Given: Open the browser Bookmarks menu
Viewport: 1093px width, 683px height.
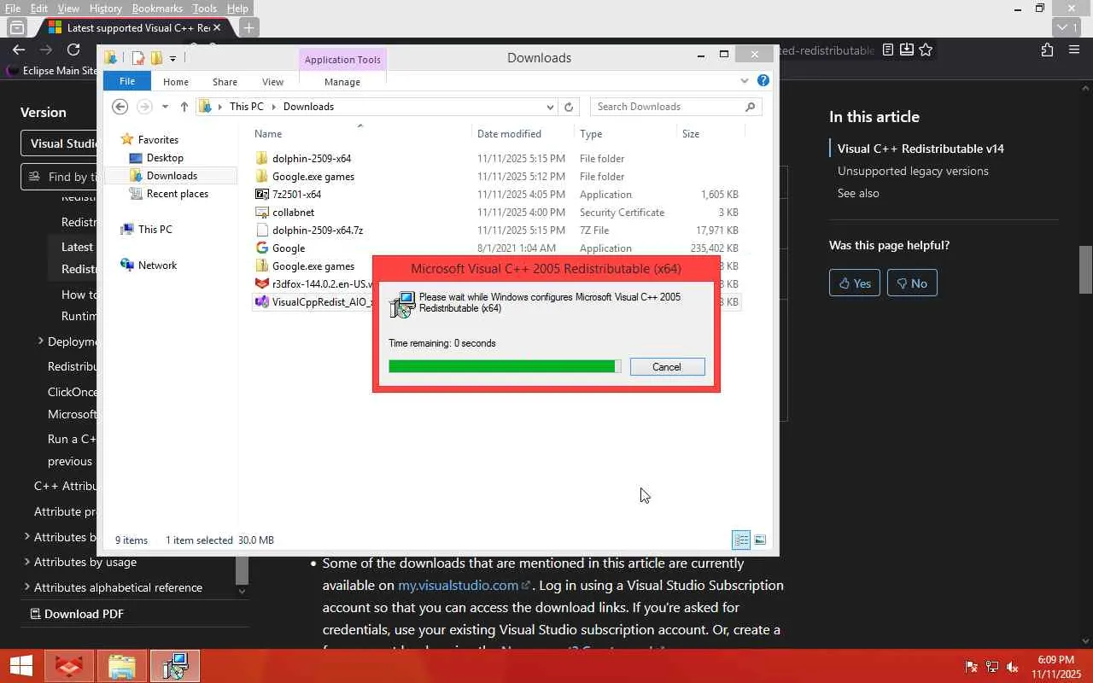Looking at the screenshot, I should 157,9.
